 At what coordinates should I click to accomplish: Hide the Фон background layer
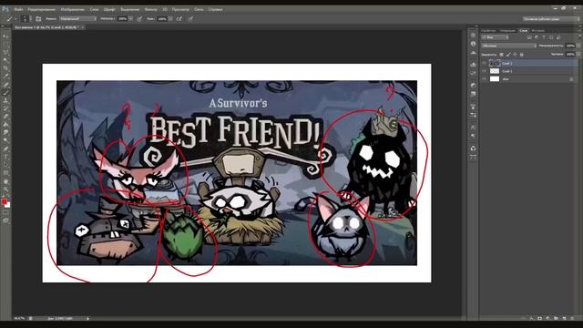click(484, 79)
